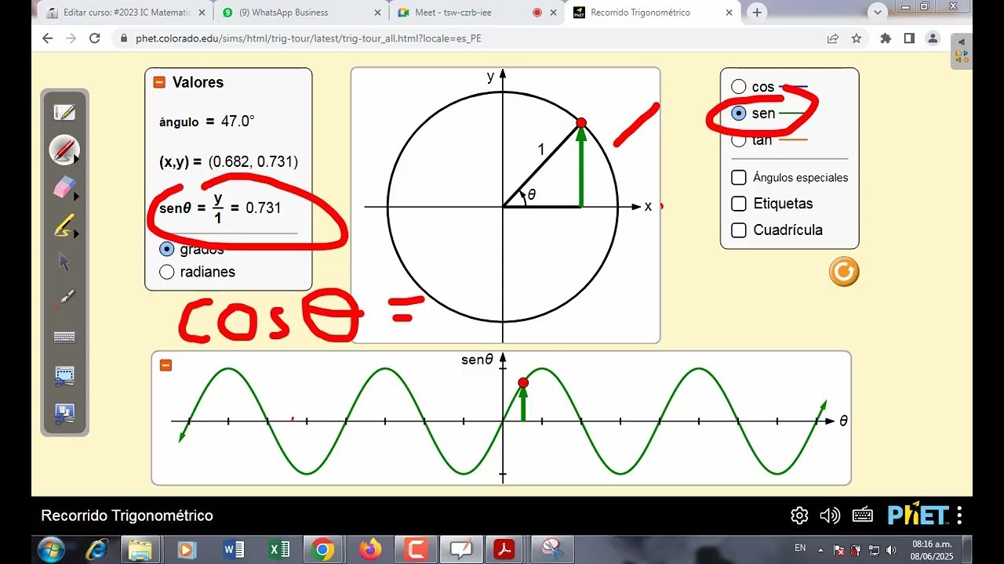Open Chrome from taskbar
The image size is (1004, 564).
[x=322, y=550]
